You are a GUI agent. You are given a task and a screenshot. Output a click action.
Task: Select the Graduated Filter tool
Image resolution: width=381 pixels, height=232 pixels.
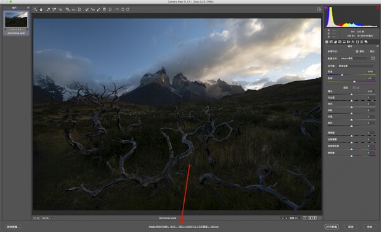[104, 10]
